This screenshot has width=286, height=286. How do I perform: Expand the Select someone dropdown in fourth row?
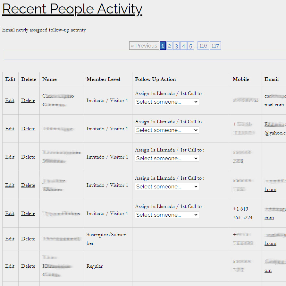[x=167, y=186]
